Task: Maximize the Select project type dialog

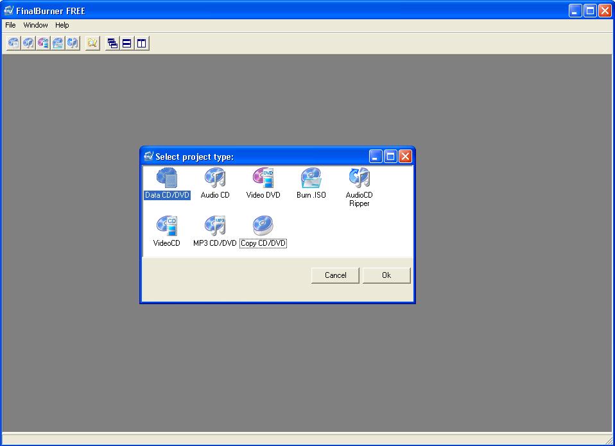Action: point(391,157)
